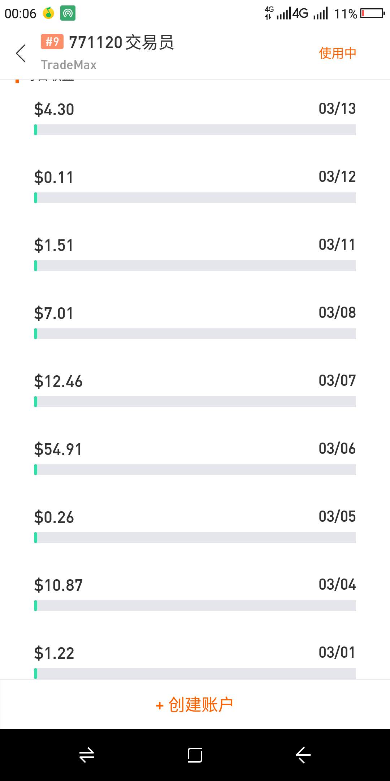
Task: Tap the #9 rank badge
Action: (x=52, y=42)
